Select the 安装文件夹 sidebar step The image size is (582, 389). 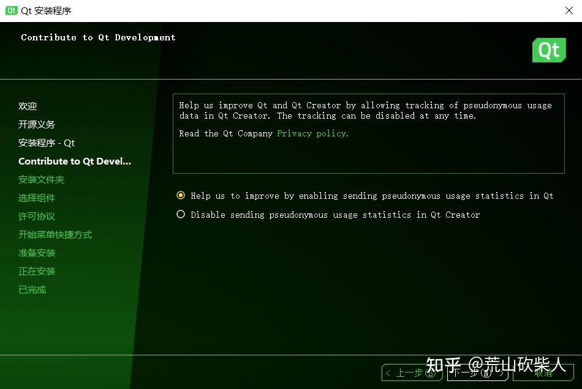41,180
